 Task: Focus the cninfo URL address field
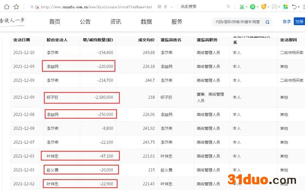coord(96,7)
